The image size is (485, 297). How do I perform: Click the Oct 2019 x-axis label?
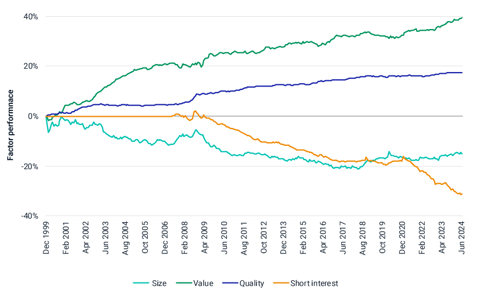[x=382, y=237]
